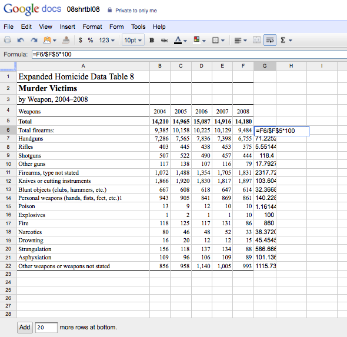Click the Add rows button
Screen dimensions: 347x337
point(25,327)
